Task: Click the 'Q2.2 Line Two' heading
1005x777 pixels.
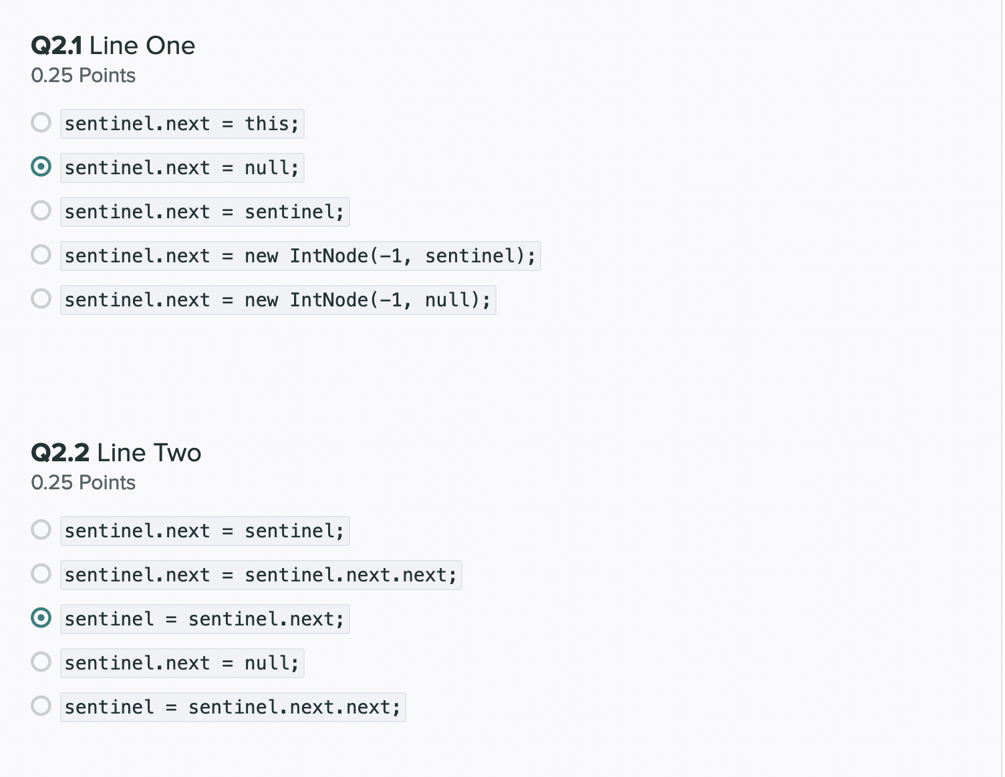Action: click(x=116, y=453)
